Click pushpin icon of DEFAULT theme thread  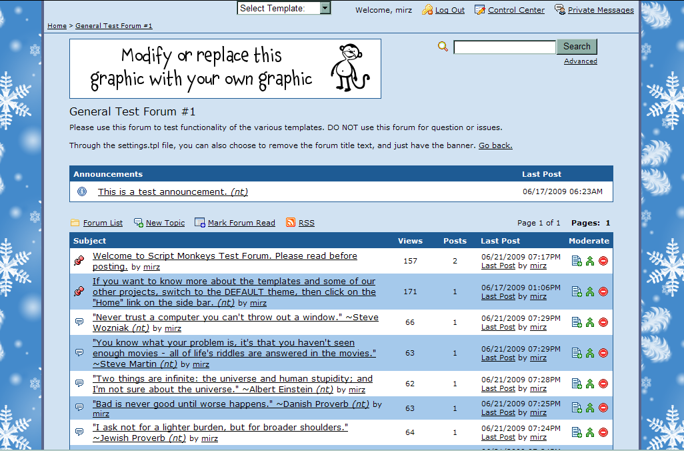tap(79, 291)
